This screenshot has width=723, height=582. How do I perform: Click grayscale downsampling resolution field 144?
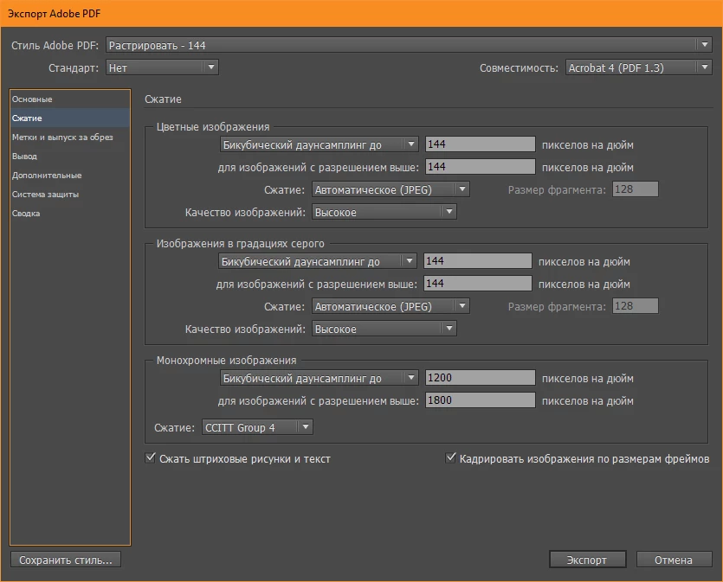(x=478, y=261)
